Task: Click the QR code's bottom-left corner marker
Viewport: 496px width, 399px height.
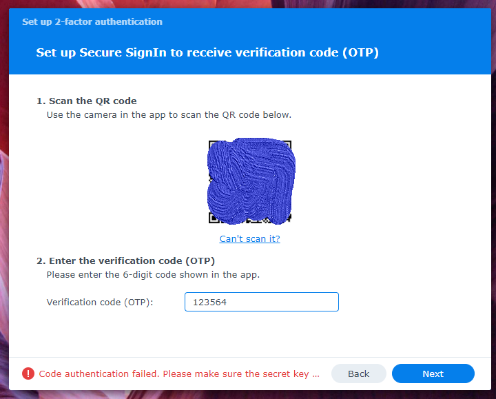Action: pyautogui.click(x=212, y=219)
